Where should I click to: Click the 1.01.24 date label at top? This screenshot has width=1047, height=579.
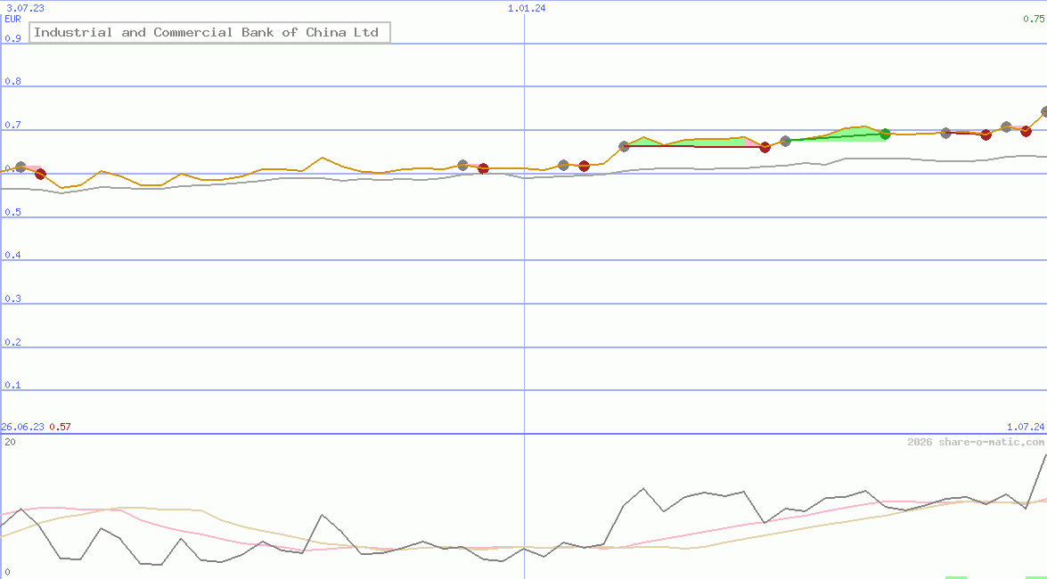tap(527, 8)
